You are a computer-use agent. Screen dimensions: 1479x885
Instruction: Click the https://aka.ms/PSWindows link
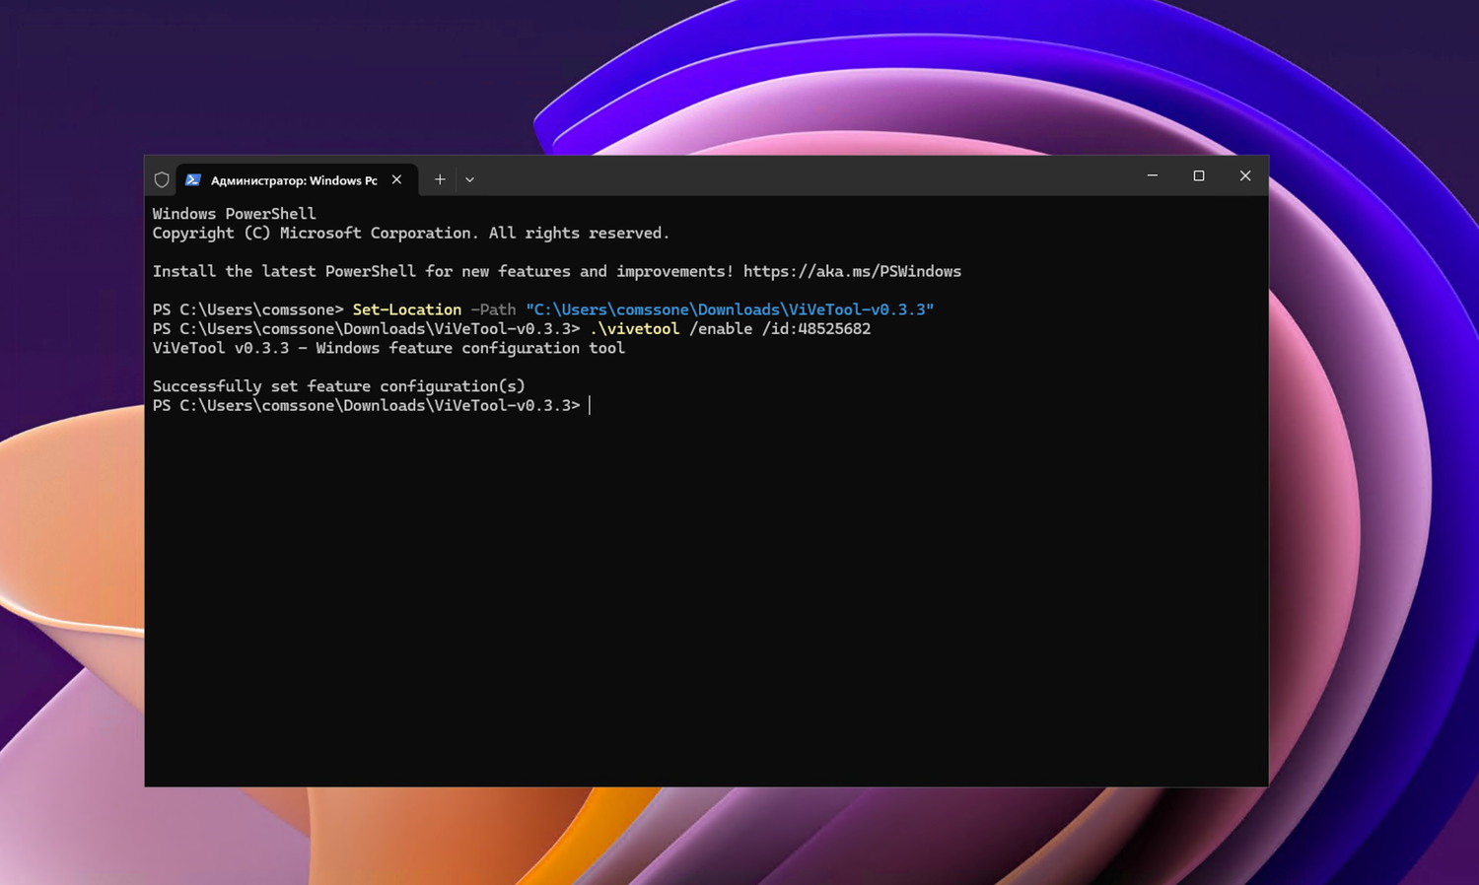pyautogui.click(x=852, y=271)
